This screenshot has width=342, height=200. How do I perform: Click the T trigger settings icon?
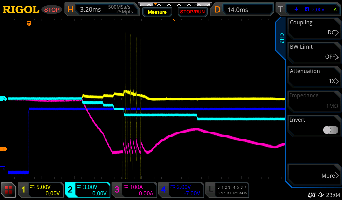tap(281, 9)
